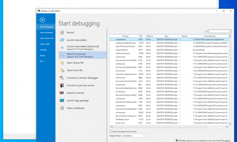Click the horizontal scrollbar left arrow
Viewport: 237px width, 142px height.
[111, 127]
